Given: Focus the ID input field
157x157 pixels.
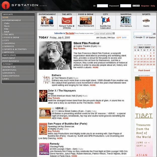Looking at the screenshot, I should [102, 6].
